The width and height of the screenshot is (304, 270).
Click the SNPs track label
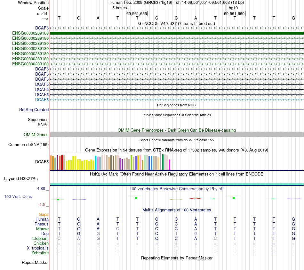[43, 125]
